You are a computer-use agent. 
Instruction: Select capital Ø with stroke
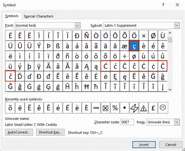(x=153, y=36)
